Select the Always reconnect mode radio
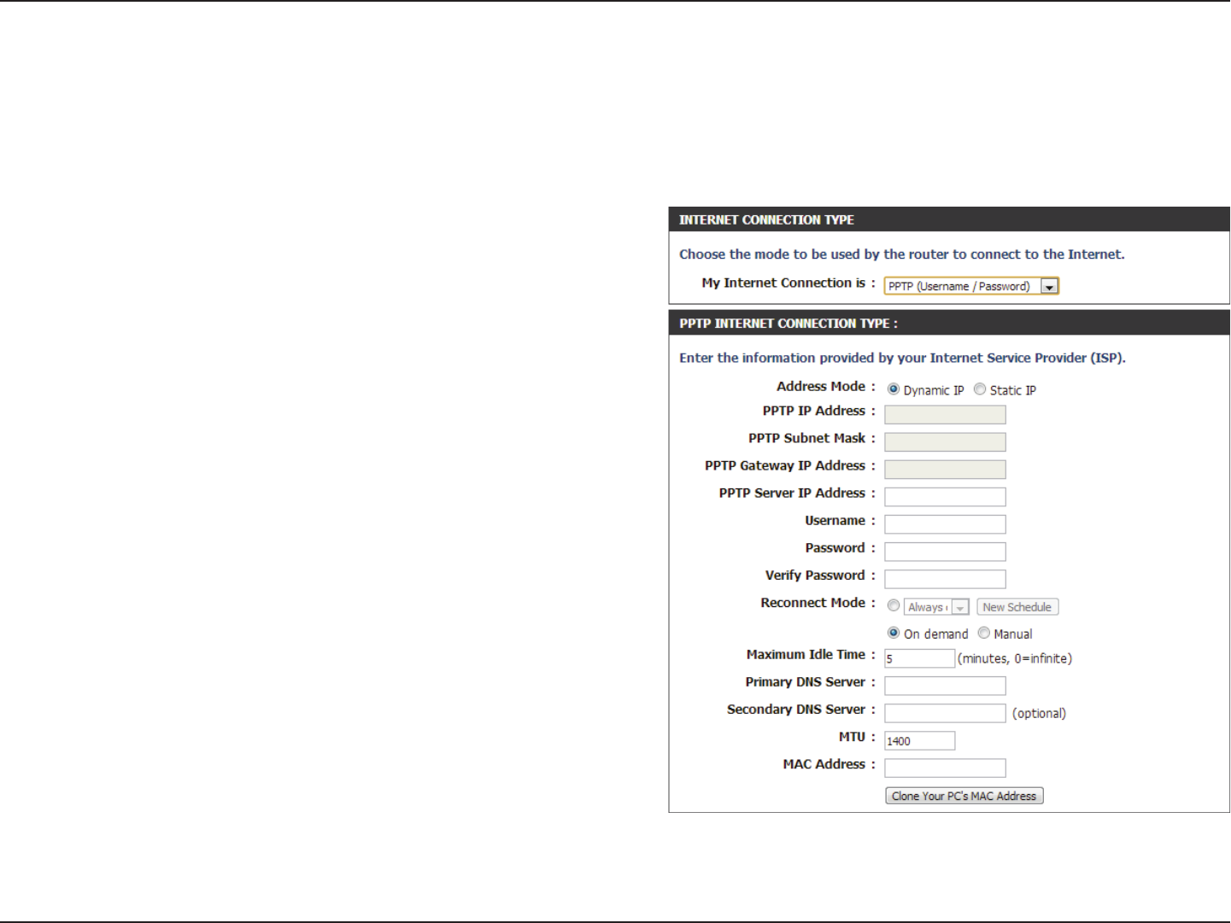 click(894, 606)
